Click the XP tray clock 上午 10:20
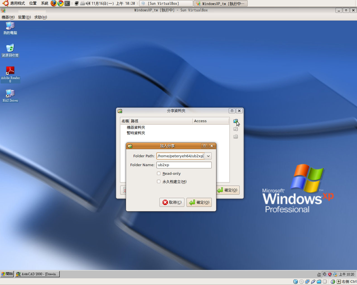357x285 pixels. point(346,274)
